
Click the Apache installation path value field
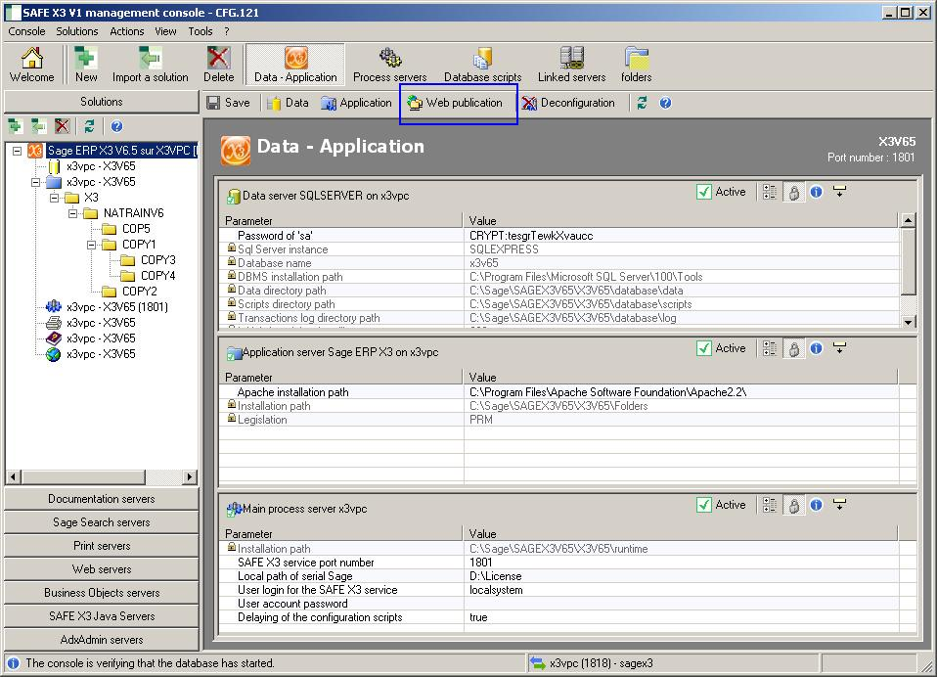point(682,392)
